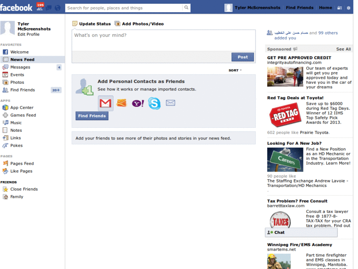
Task: Open the messages icon in top bar
Action: point(49,8)
